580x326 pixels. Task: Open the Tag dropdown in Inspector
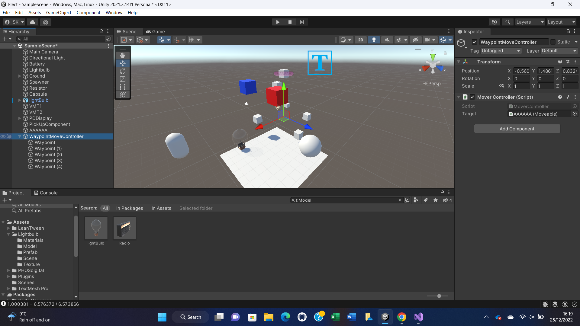pos(499,50)
